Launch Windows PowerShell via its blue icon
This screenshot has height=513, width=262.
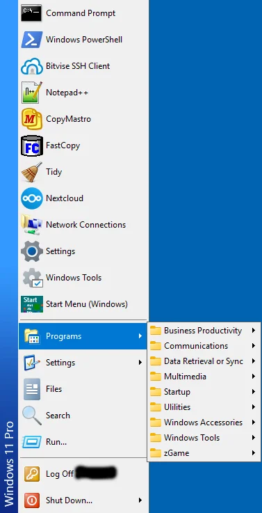click(32, 40)
